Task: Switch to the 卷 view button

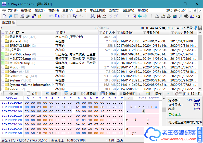Action: [x=13, y=94]
